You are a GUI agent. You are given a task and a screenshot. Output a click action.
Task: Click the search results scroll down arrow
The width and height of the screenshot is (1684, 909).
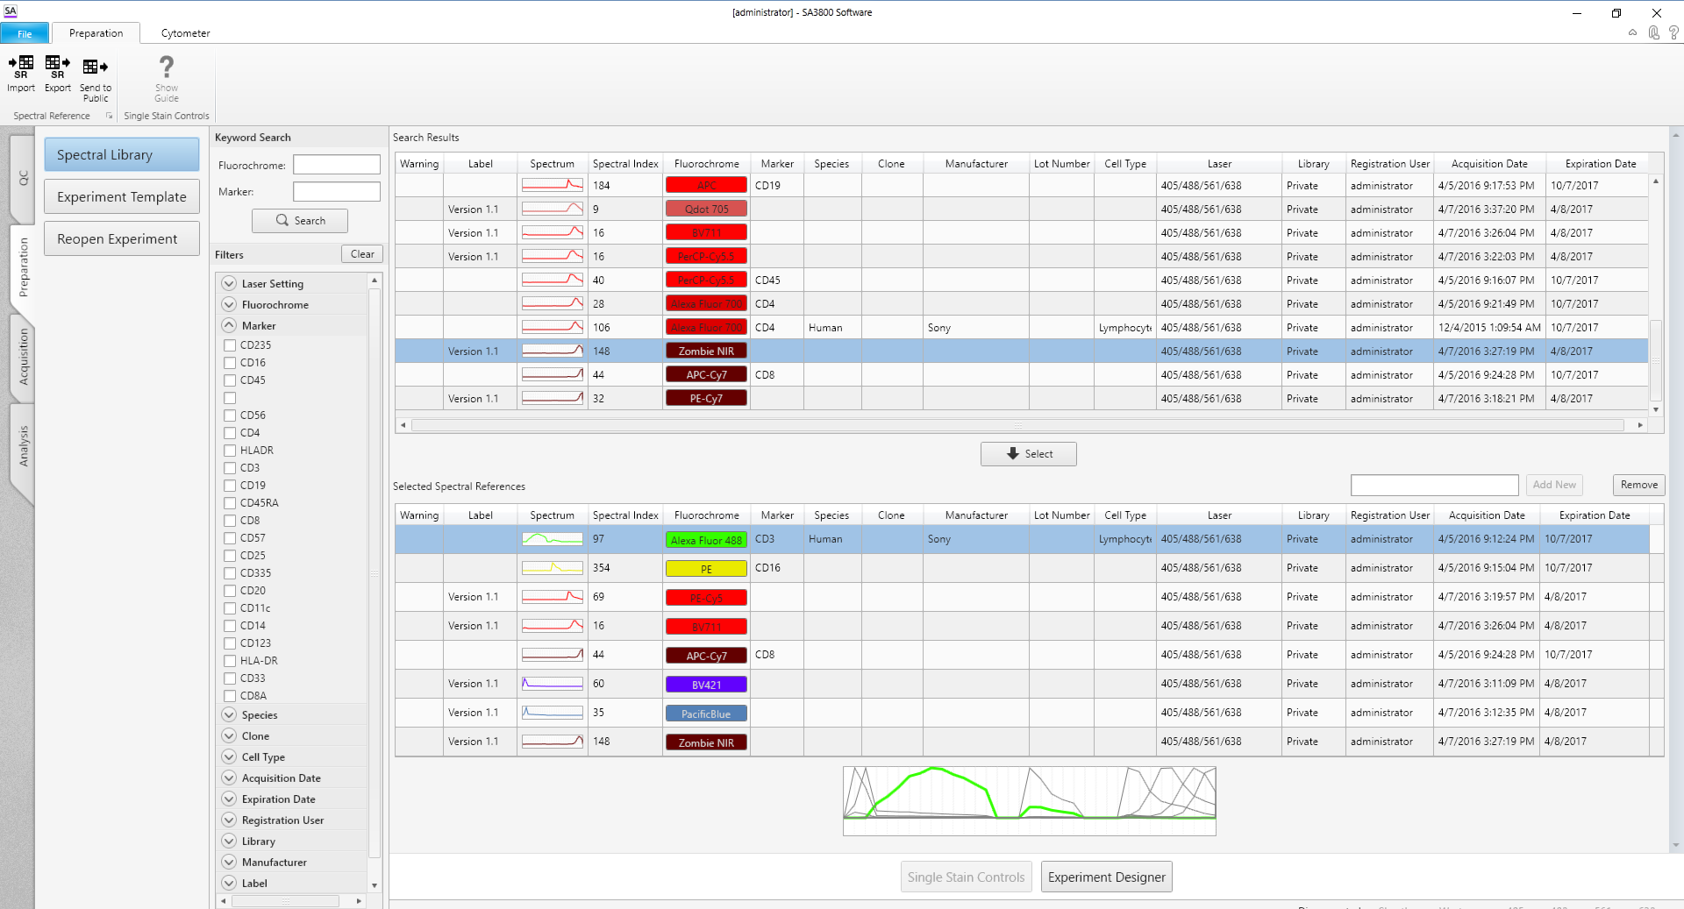(x=1656, y=409)
